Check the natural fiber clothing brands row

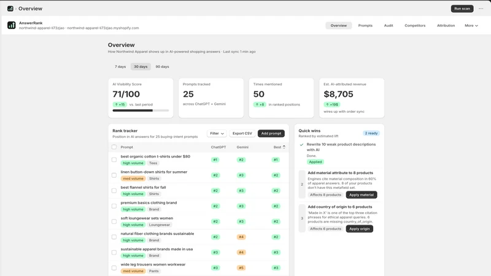[114, 237]
